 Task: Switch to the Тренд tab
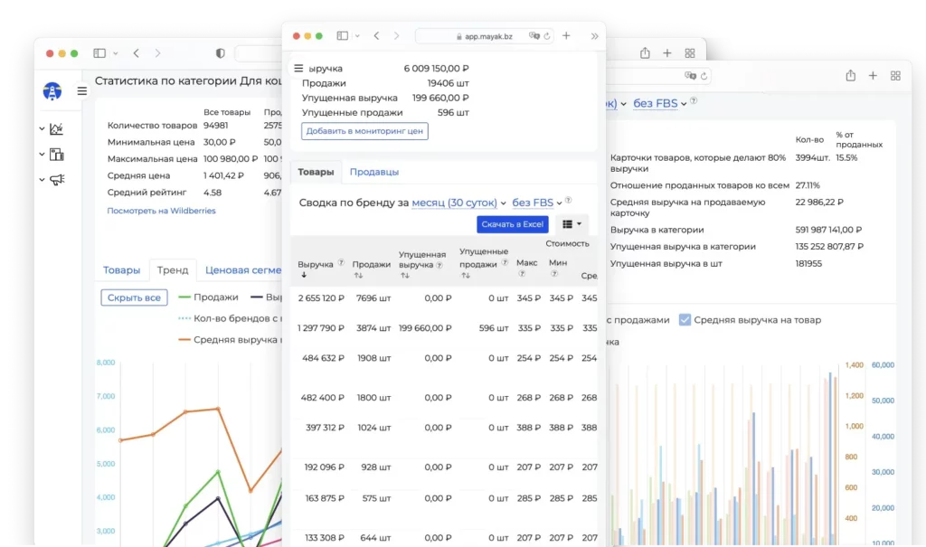173,270
